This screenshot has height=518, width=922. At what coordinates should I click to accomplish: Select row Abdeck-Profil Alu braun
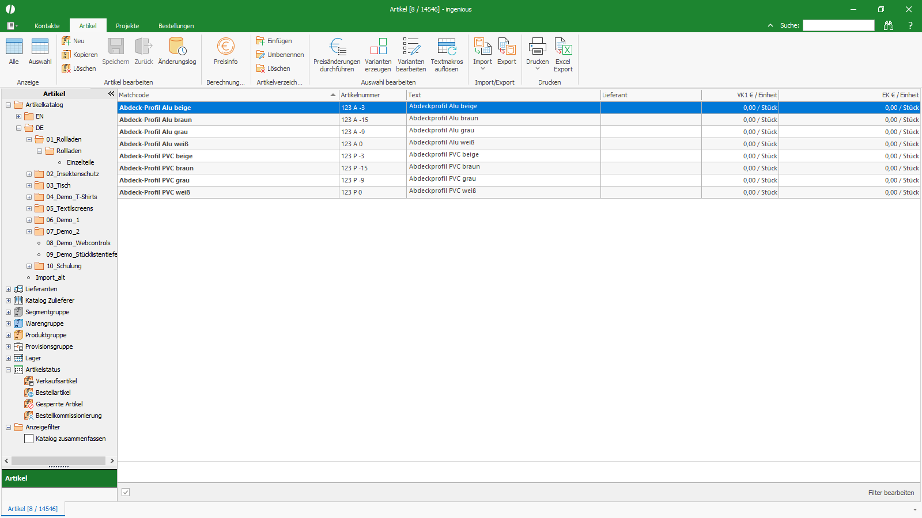pyautogui.click(x=519, y=120)
